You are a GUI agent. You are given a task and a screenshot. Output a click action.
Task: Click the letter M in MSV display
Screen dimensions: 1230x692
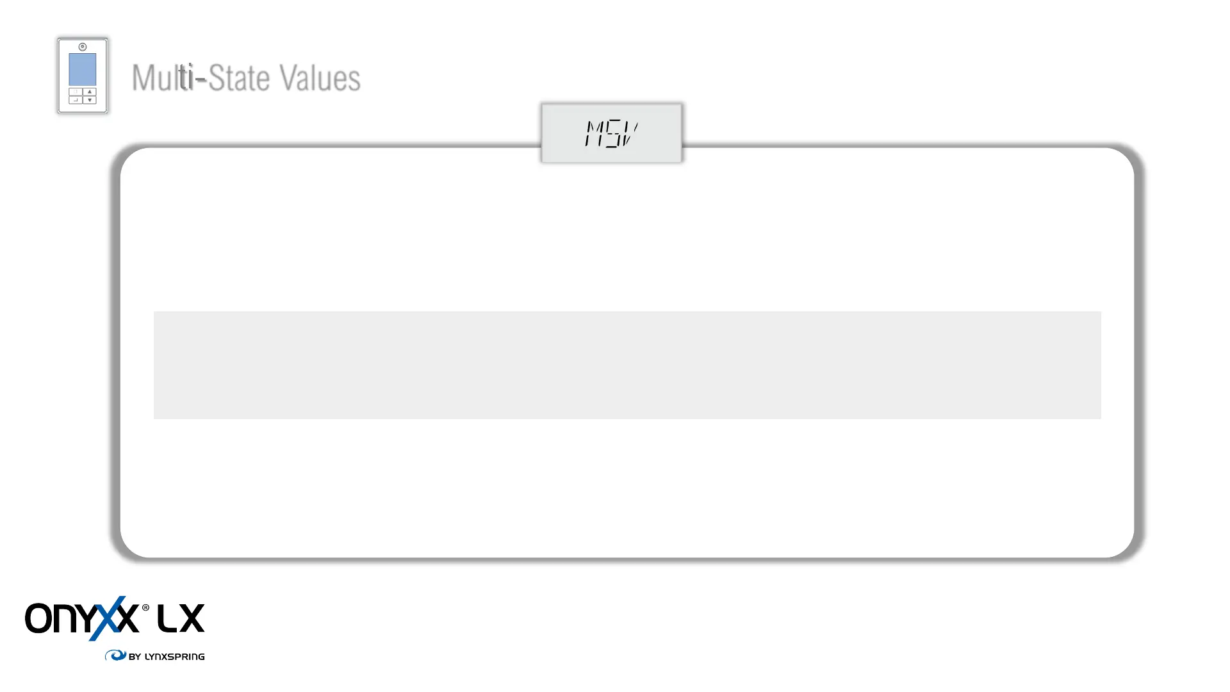tap(594, 134)
